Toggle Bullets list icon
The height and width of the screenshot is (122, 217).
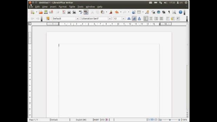point(173,19)
